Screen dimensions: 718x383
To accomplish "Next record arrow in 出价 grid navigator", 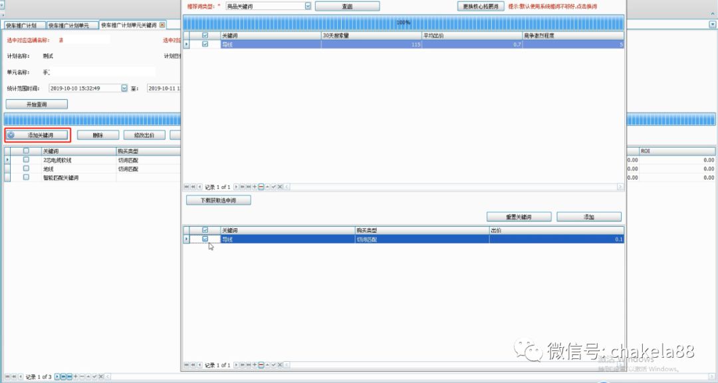I will 236,365.
